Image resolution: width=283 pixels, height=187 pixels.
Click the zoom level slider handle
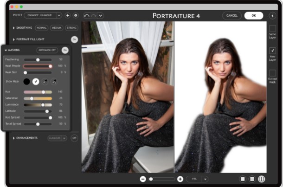click(151, 179)
